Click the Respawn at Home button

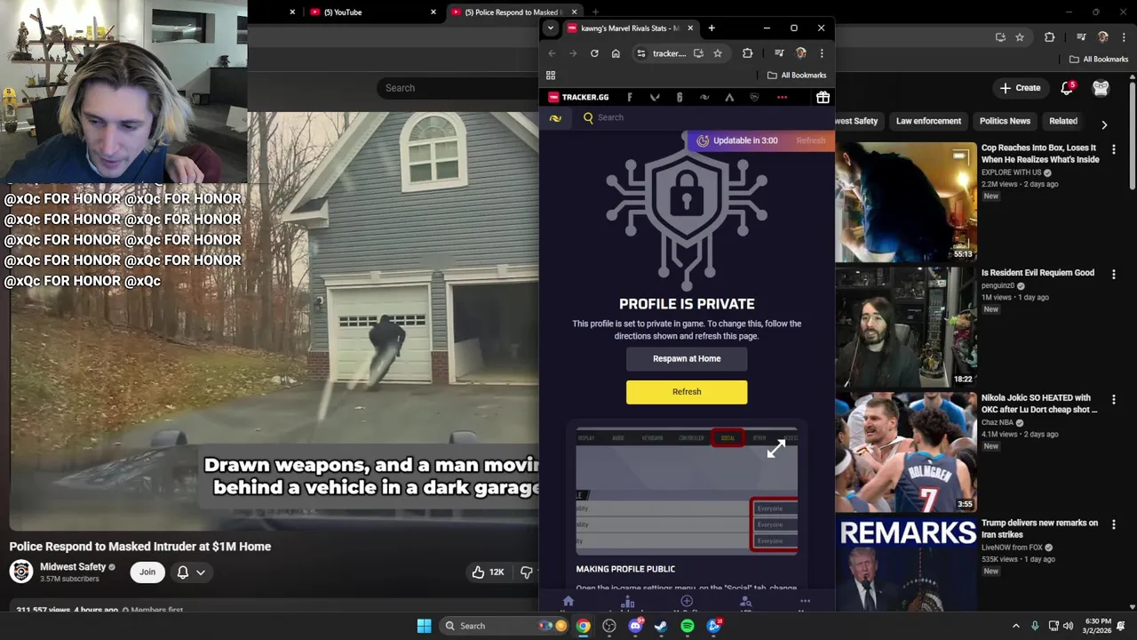(687, 359)
